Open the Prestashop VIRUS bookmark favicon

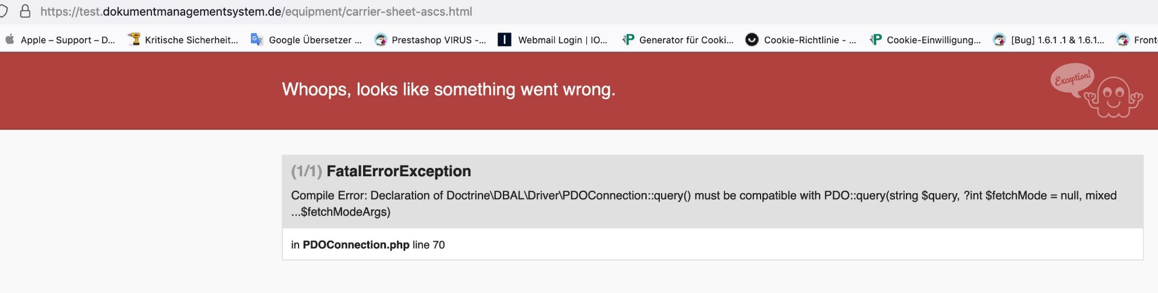381,40
